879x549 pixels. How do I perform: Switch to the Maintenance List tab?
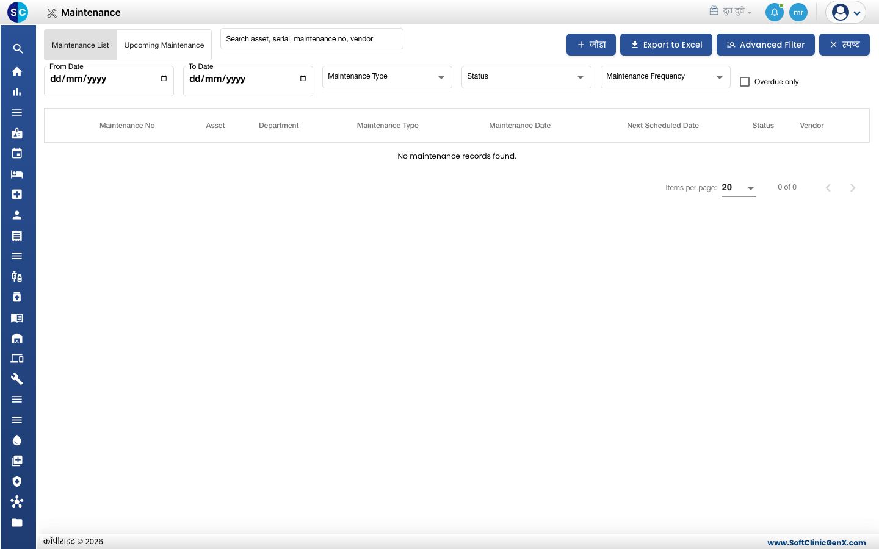pyautogui.click(x=81, y=45)
